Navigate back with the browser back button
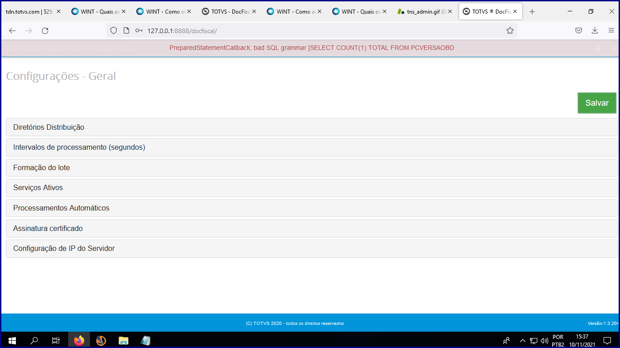 (12, 30)
